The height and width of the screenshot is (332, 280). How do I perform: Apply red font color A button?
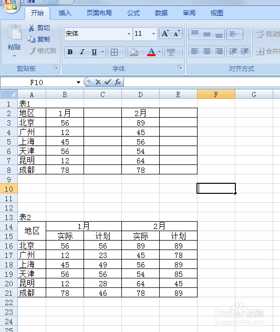[x=151, y=52]
